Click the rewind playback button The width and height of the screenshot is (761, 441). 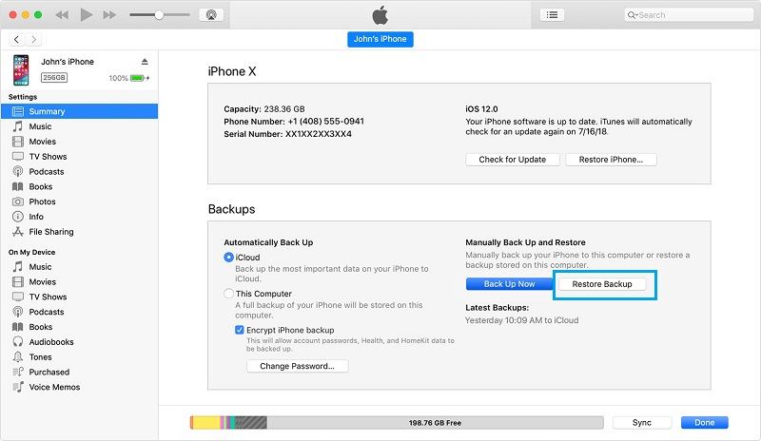62,15
